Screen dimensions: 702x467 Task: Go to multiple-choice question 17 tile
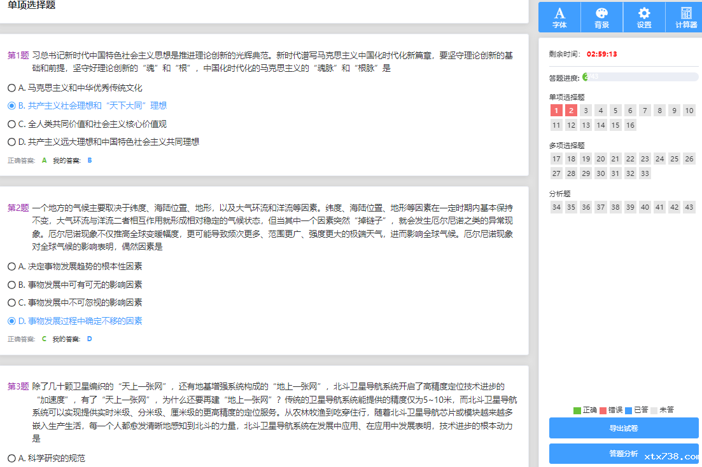coord(556,159)
